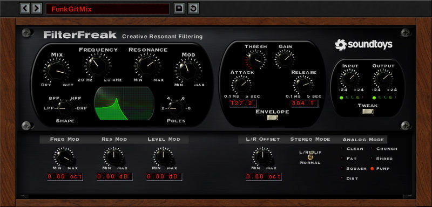Screen dimensions: 432x207
Task: Click the green filter response curve display
Action: [x=124, y=104]
